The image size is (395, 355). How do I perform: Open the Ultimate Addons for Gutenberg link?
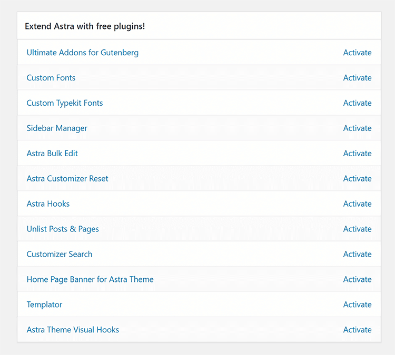83,53
